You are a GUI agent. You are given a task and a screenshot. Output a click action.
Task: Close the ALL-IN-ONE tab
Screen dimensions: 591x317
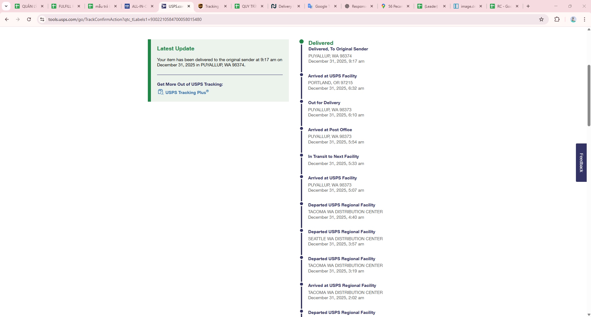[x=152, y=6]
